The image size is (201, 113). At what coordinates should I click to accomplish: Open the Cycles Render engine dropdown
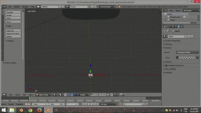(x=107, y=7)
